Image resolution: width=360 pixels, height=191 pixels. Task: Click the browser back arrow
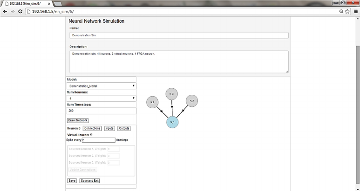click(4, 11)
